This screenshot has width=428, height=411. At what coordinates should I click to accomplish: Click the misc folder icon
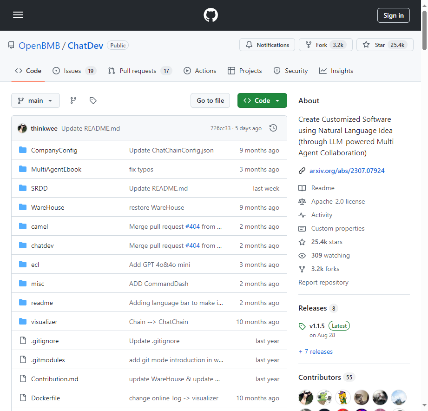tap(23, 284)
